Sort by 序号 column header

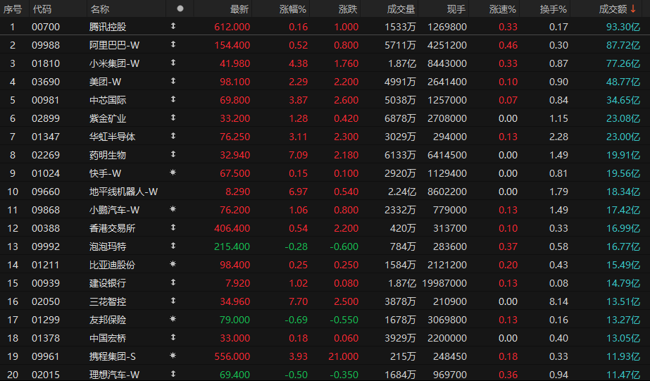(13, 9)
